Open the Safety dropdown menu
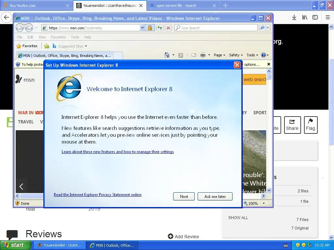The width and height of the screenshot is (334, 250). tap(235, 55)
